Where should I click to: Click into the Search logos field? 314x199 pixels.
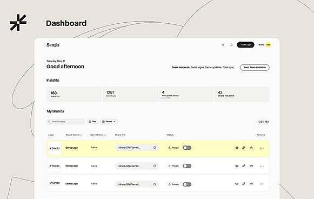(x=66, y=122)
